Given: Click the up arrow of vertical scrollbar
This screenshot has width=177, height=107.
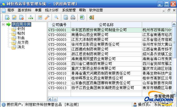Looking at the screenshot, I should pyautogui.click(x=174, y=24).
